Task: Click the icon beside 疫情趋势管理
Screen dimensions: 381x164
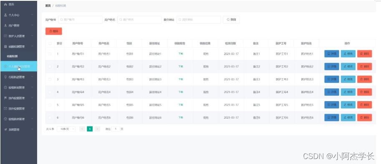Action: click(5, 119)
